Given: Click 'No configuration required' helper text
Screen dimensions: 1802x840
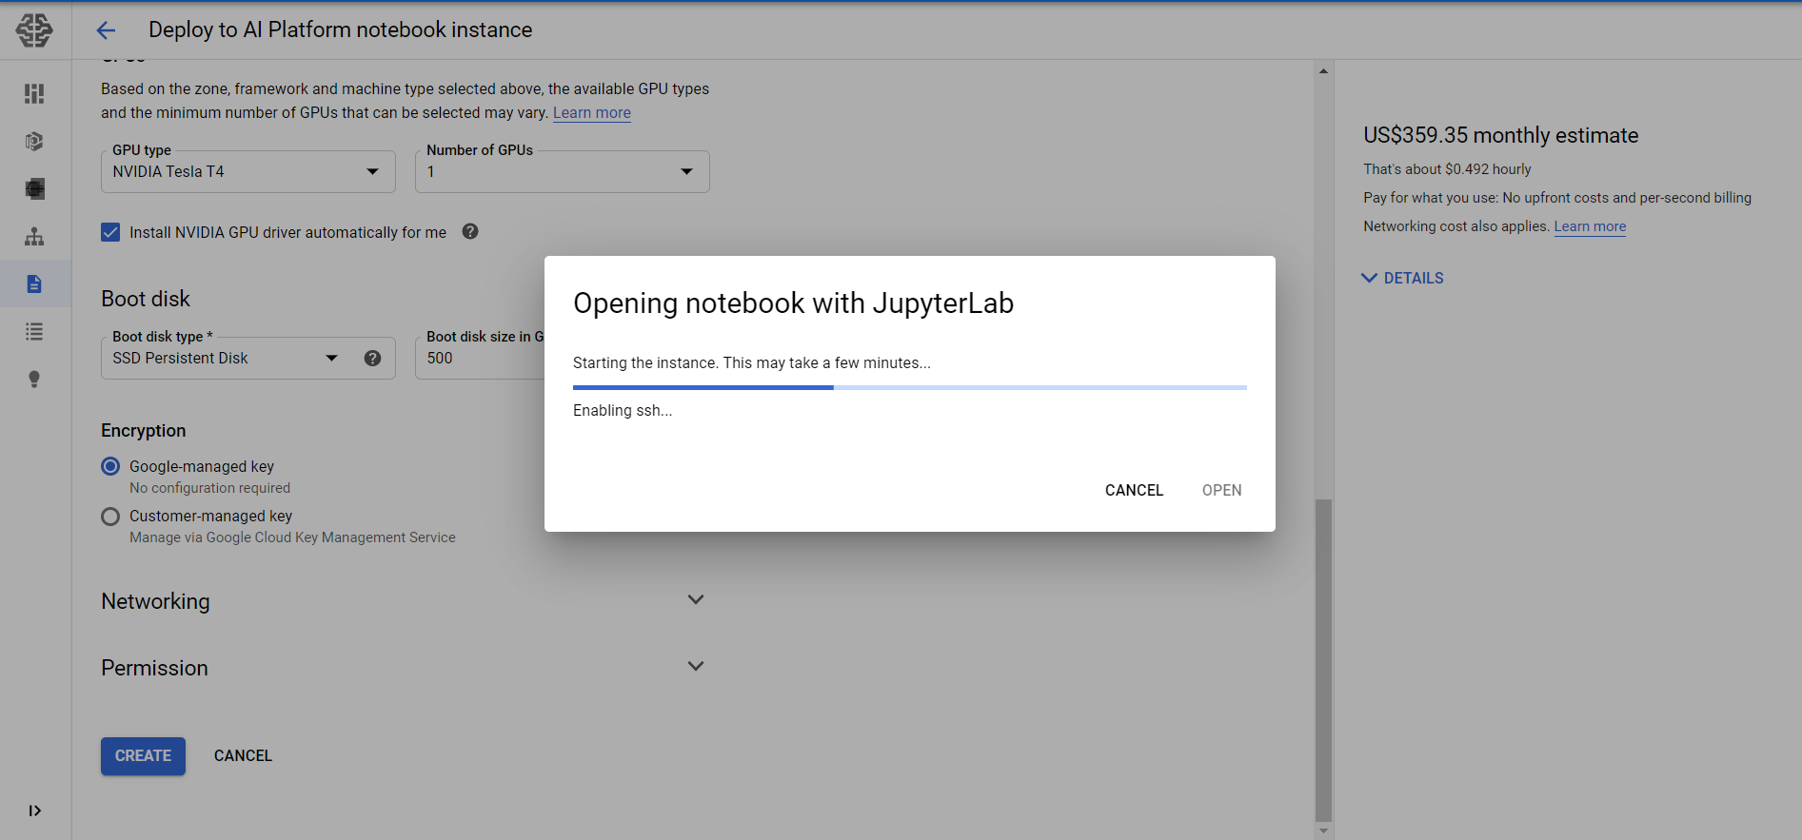Looking at the screenshot, I should 209,488.
